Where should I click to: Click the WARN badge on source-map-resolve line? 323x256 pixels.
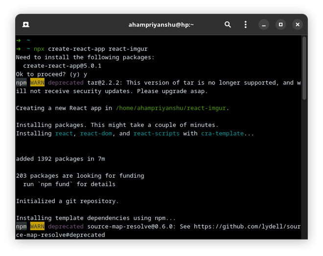tap(37, 227)
